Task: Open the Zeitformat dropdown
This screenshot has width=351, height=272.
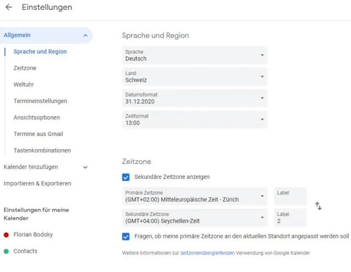Action: (194, 120)
